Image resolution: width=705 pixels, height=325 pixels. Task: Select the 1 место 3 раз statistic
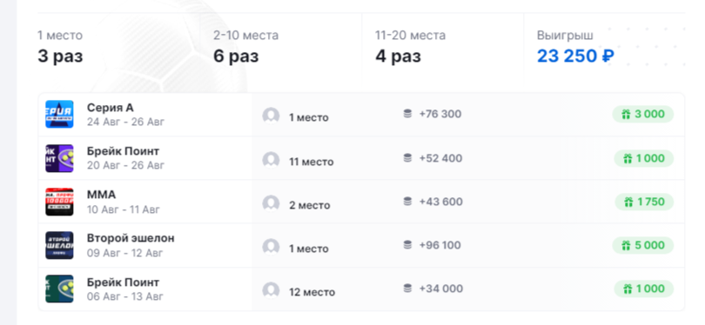tap(60, 47)
